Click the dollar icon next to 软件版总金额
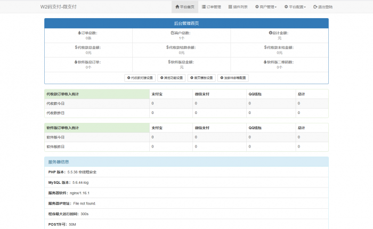This screenshot has width=373, height=229. [169, 62]
